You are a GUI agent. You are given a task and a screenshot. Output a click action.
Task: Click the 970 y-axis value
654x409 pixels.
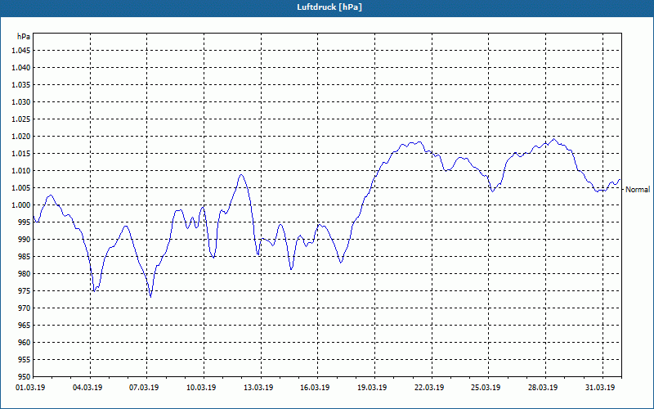pyautogui.click(x=25, y=308)
